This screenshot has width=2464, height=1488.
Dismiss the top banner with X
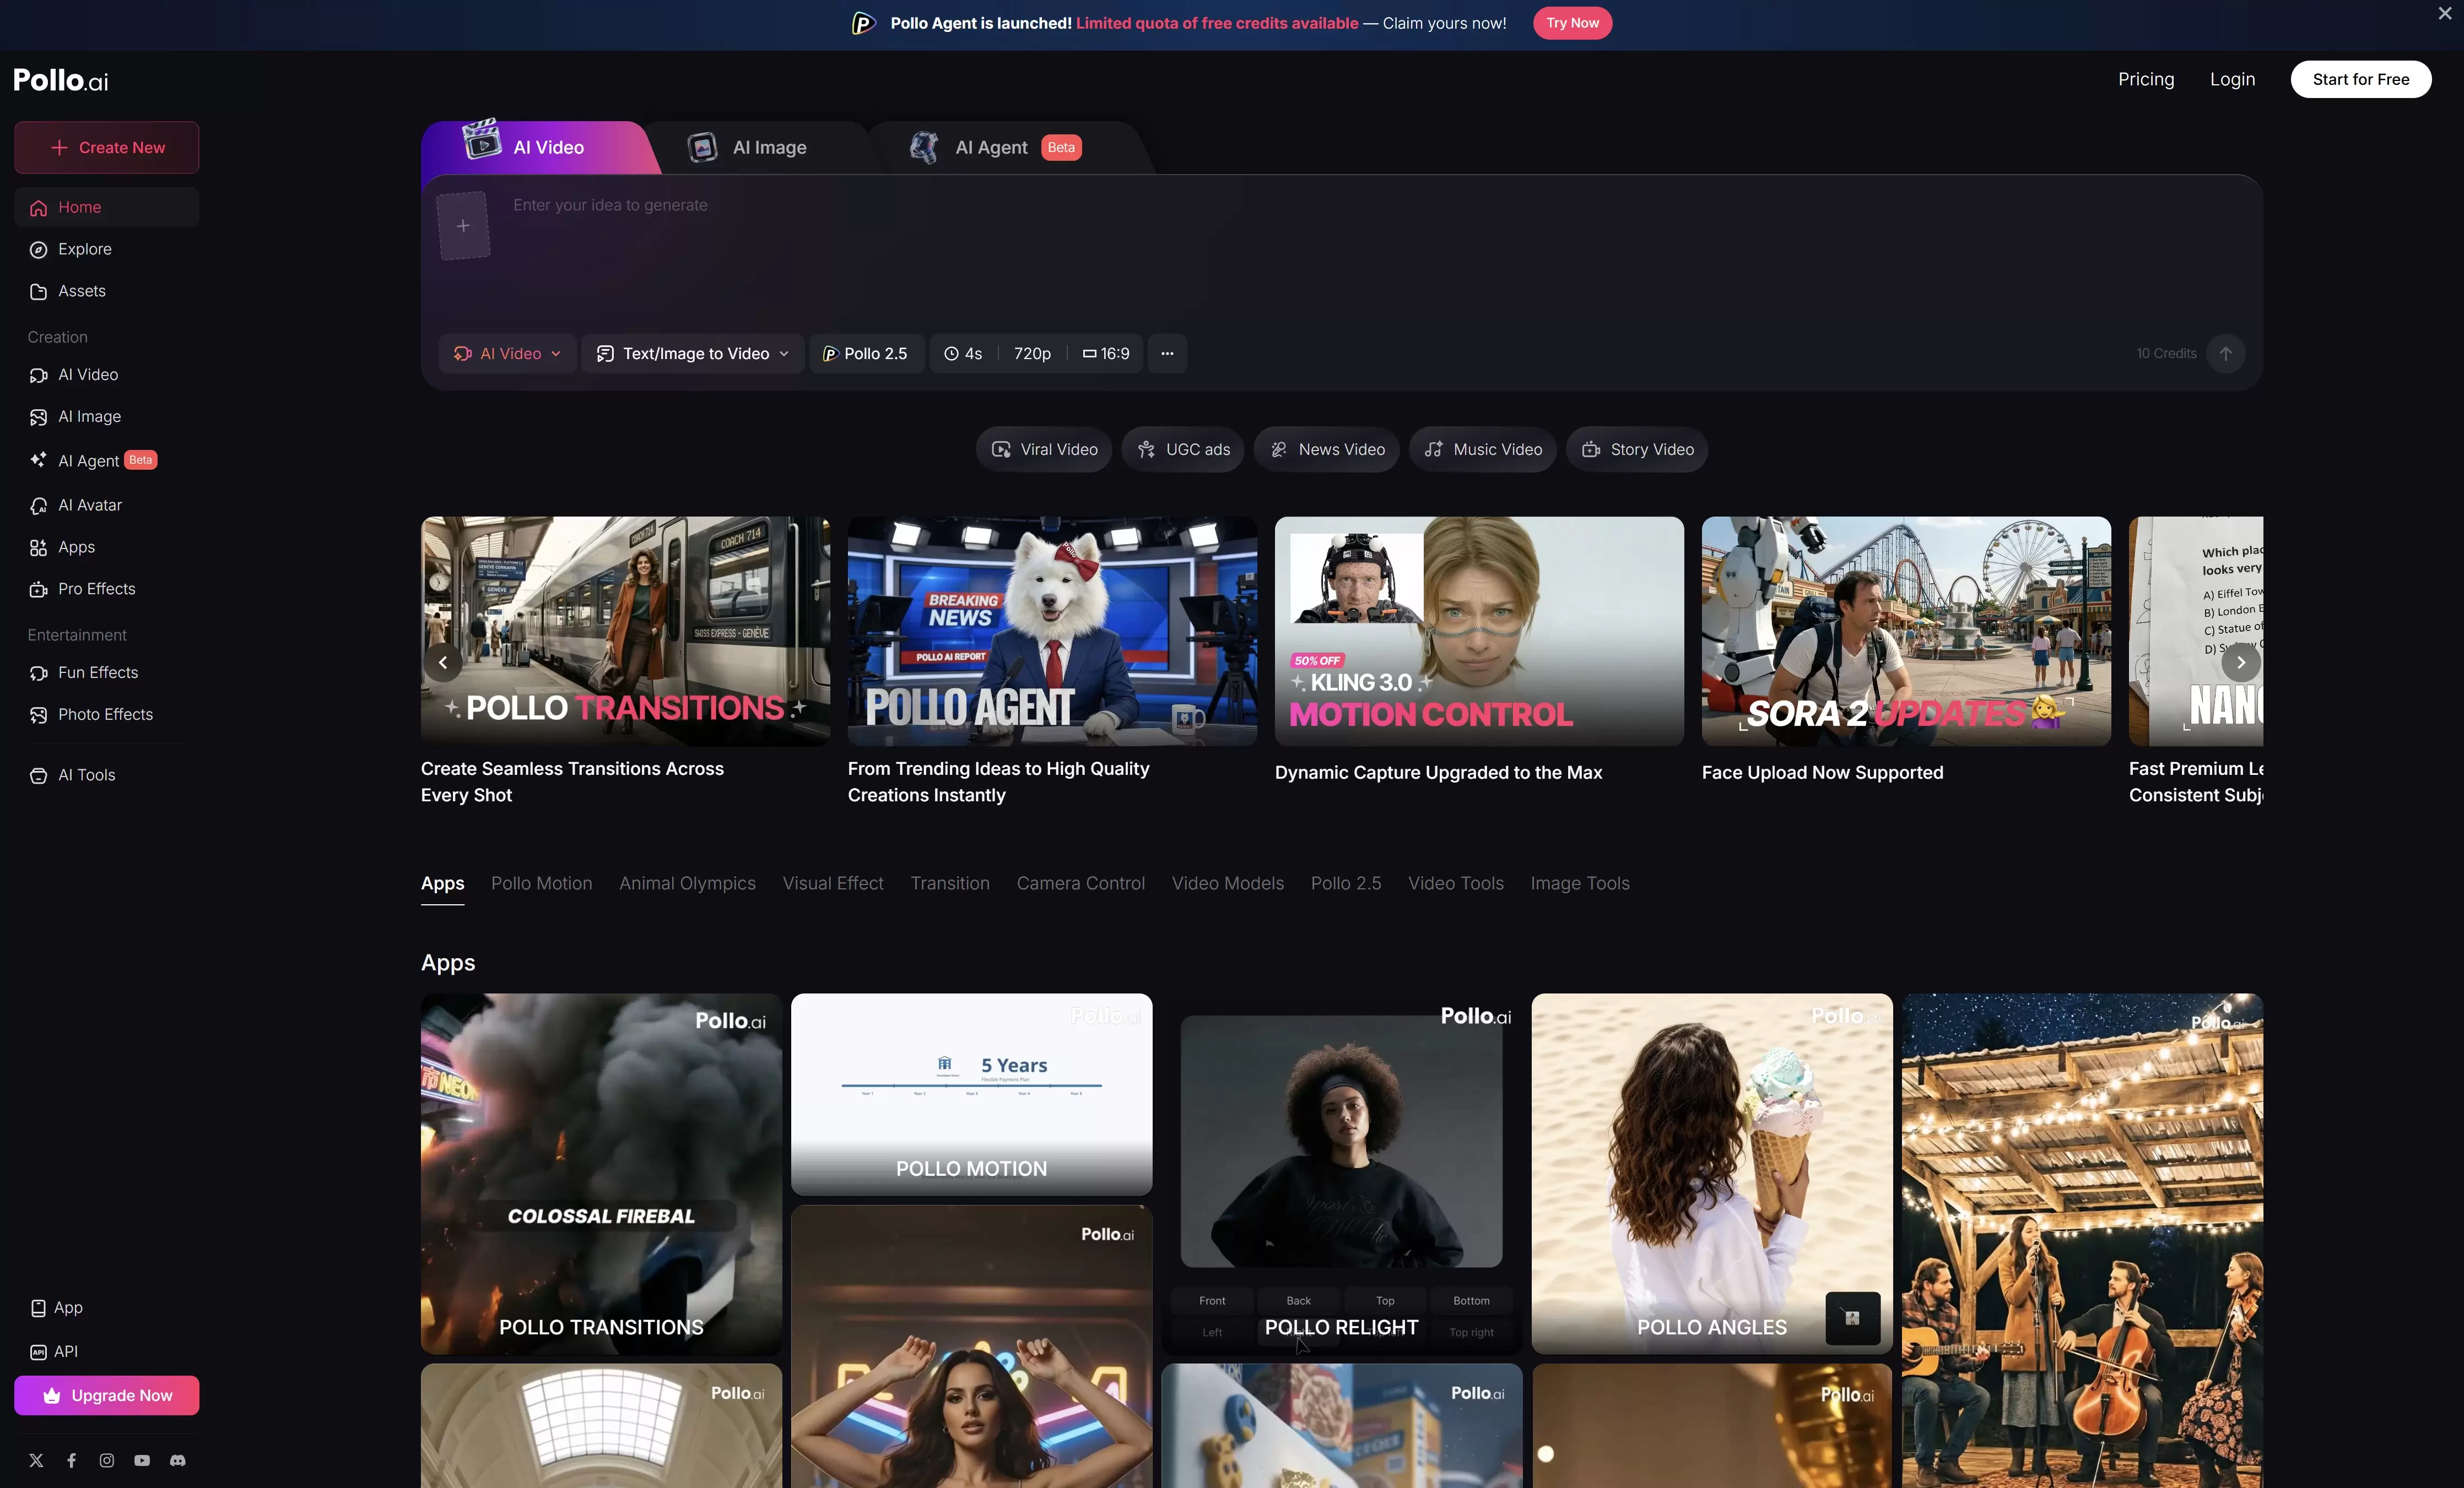pyautogui.click(x=2444, y=14)
